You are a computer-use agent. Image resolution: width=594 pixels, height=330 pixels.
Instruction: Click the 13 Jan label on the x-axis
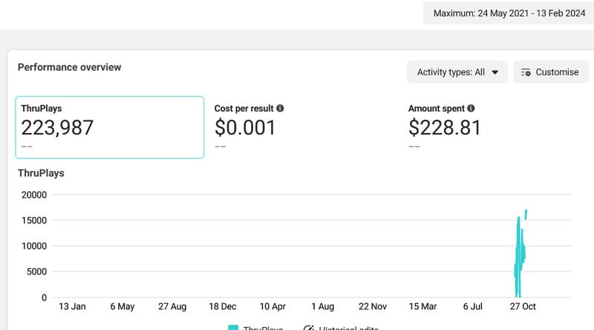click(73, 306)
